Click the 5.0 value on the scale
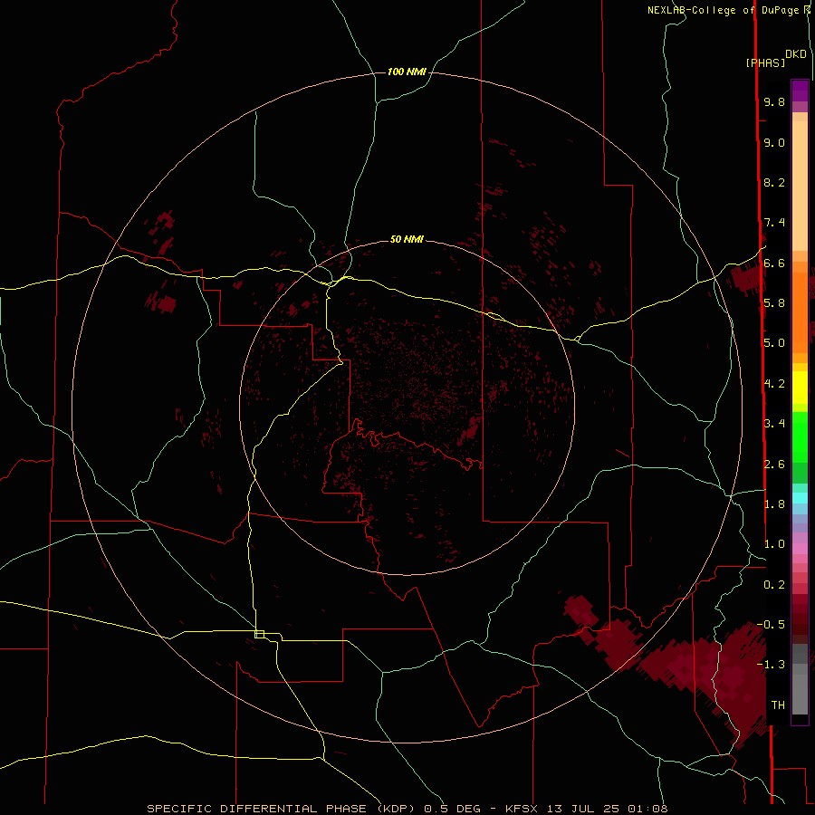The width and height of the screenshot is (815, 815). pyautogui.click(x=774, y=343)
